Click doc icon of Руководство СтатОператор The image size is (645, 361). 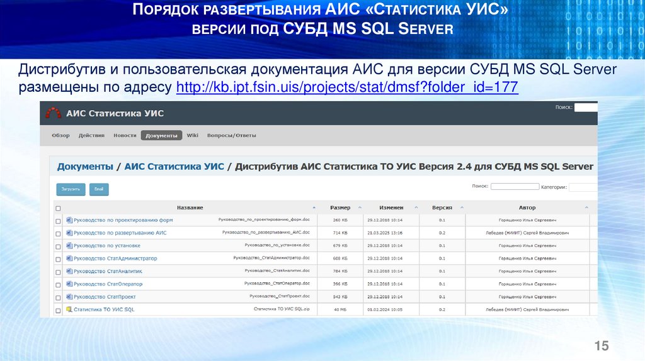[69, 284]
